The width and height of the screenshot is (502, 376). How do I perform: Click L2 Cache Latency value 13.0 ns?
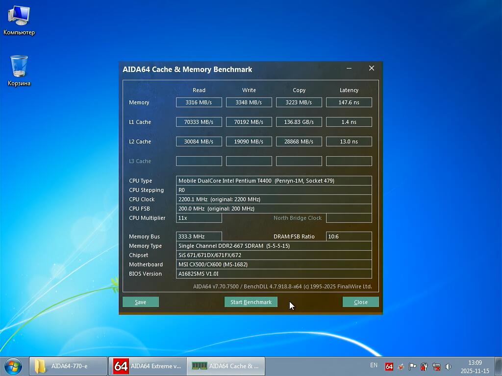coord(349,141)
